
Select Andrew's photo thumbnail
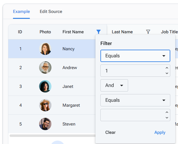(x=45, y=68)
